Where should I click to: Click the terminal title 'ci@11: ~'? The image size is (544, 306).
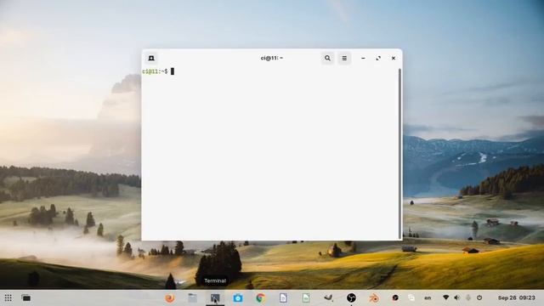272,58
